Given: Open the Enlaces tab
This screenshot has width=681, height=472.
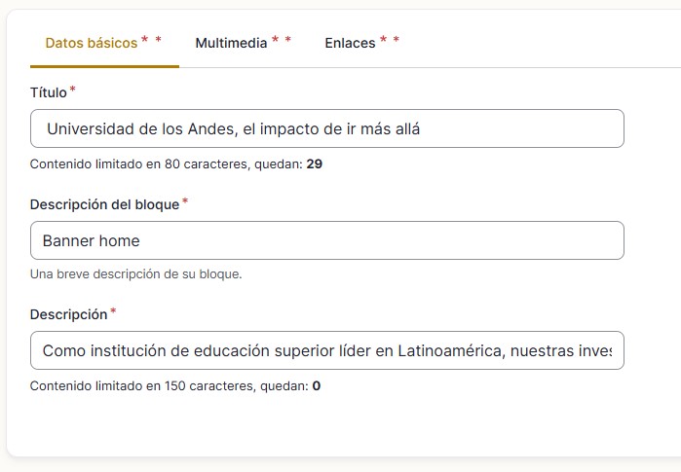Looking at the screenshot, I should [350, 43].
